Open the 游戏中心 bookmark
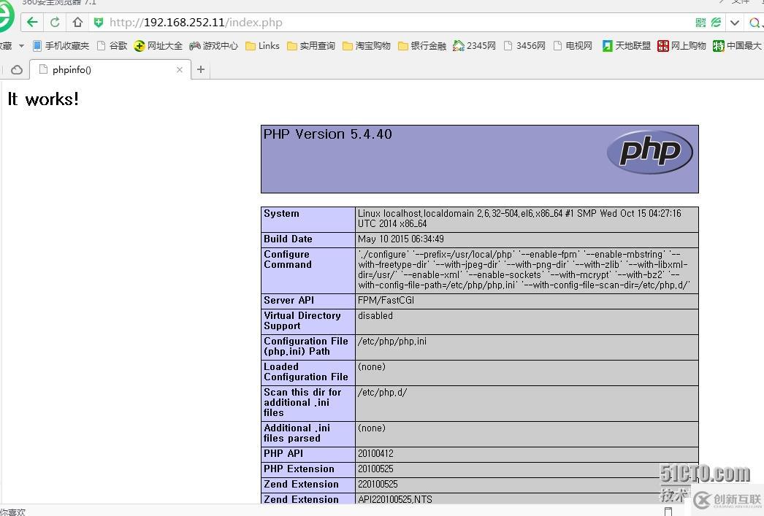Viewport: 764px width, 516px height. (213, 46)
